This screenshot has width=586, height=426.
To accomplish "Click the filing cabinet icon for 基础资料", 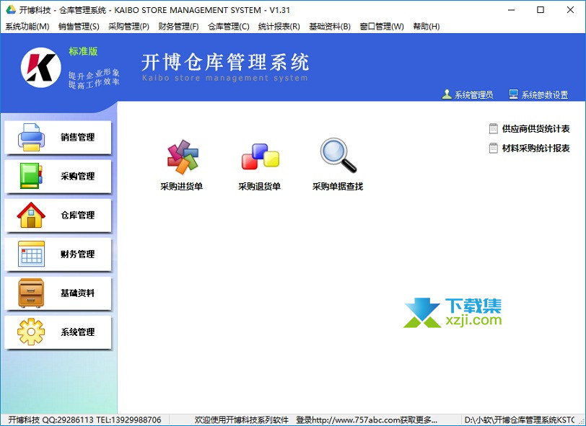I will pos(31,293).
